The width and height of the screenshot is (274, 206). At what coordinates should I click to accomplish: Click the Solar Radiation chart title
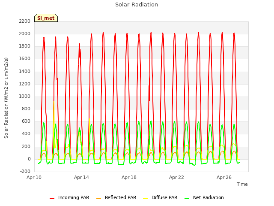pyautogui.click(x=137, y=5)
